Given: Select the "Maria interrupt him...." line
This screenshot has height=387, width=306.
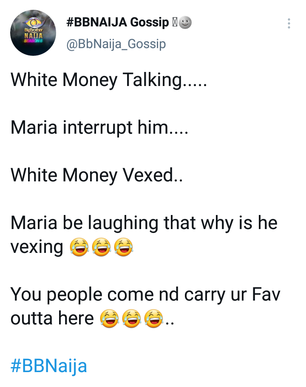Looking at the screenshot, I should [99, 128].
